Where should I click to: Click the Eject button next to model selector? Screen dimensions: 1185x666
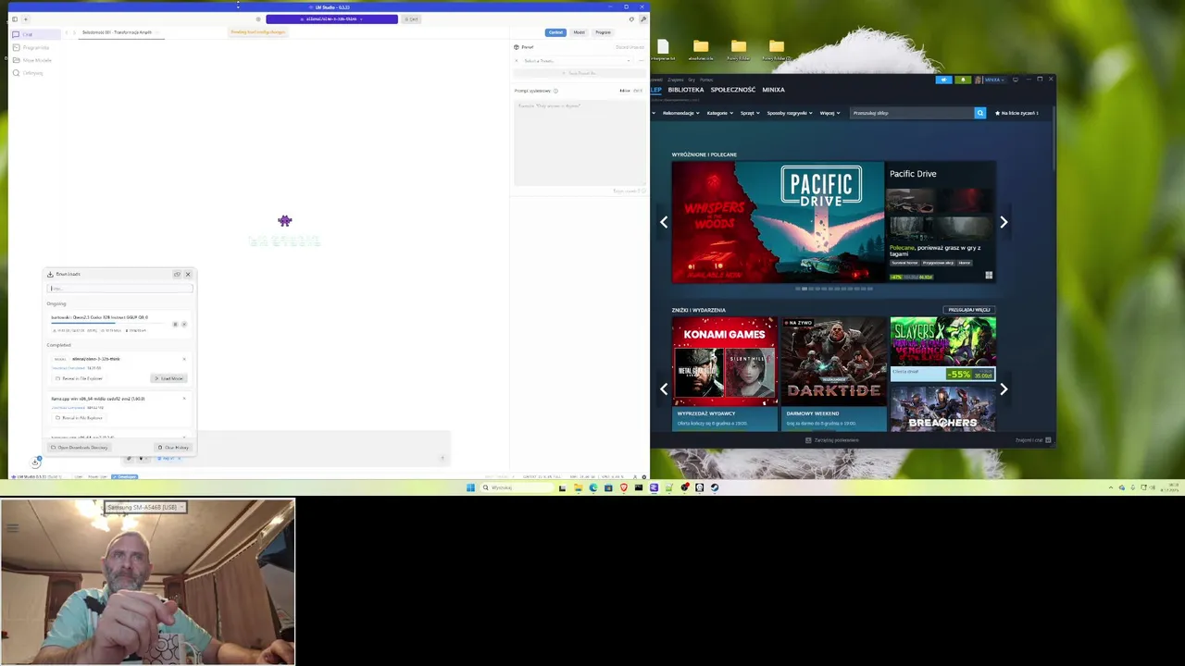click(x=411, y=19)
